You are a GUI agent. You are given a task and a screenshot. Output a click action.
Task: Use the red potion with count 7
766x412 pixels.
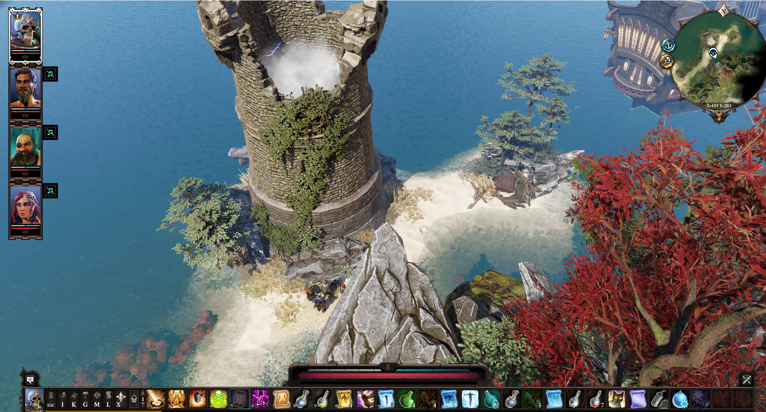(596, 399)
